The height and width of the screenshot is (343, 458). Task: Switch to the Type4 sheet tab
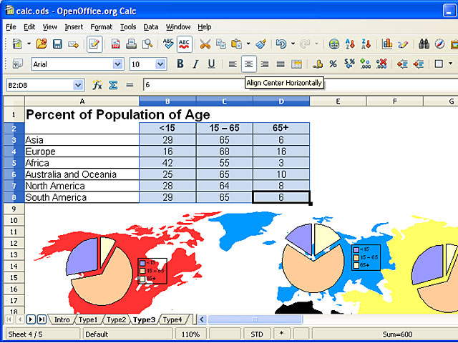pyautogui.click(x=172, y=319)
